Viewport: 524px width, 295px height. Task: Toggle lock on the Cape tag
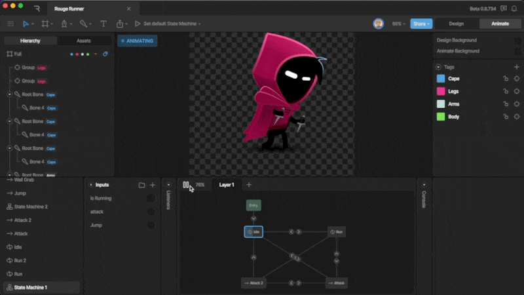pos(505,79)
